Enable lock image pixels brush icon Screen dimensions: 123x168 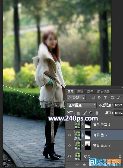click(x=85, y=113)
